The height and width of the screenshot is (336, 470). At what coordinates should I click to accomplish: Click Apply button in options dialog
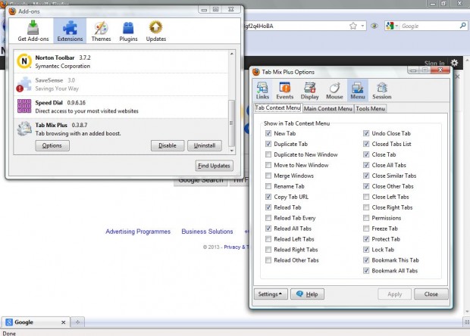(x=394, y=294)
